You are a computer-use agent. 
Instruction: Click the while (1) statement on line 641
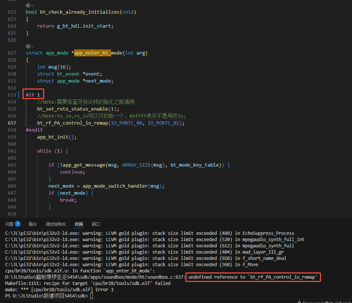(50, 151)
